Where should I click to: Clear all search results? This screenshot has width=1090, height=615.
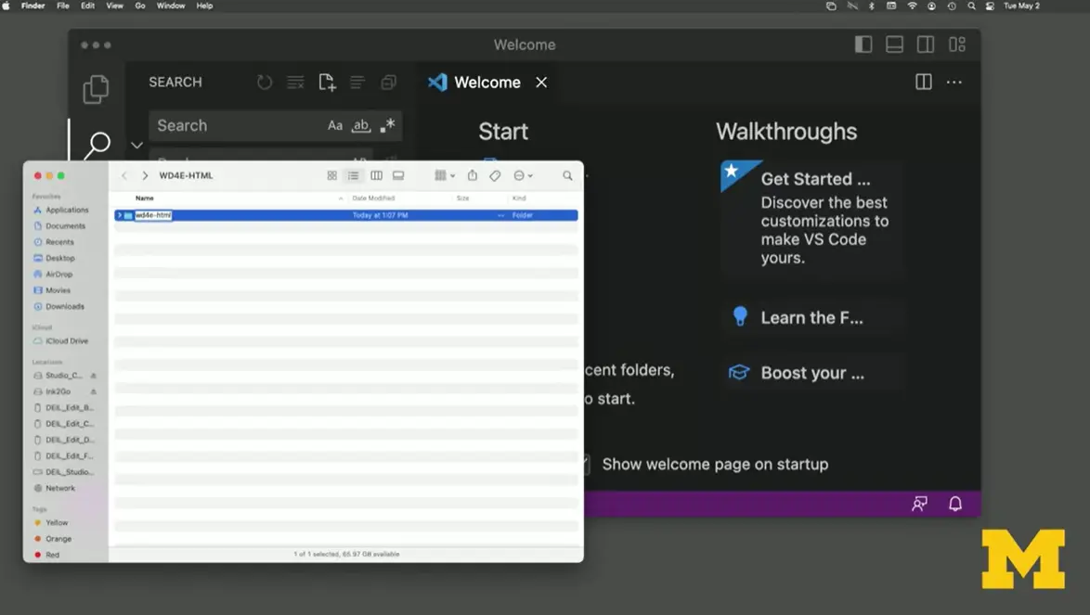(295, 82)
